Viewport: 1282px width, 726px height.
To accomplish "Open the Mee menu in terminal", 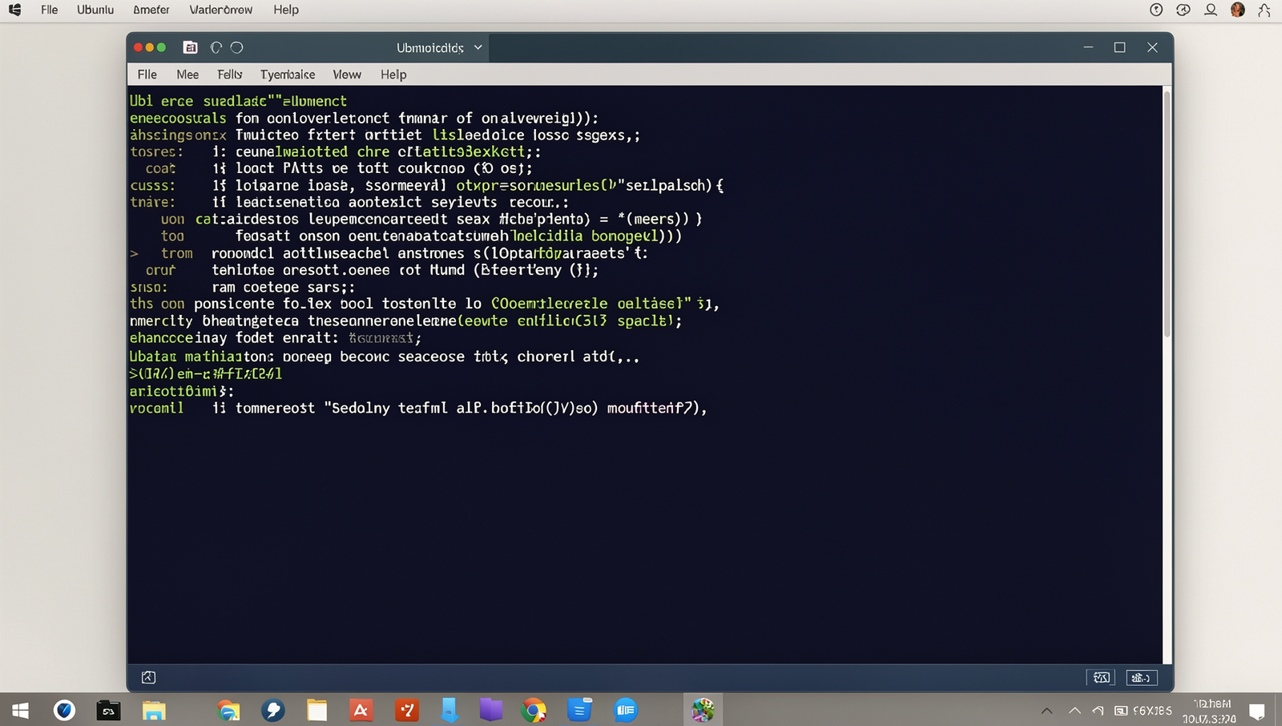I will coord(187,75).
